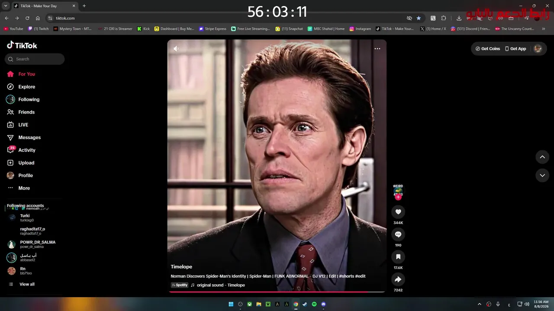The image size is (554, 311).
Task: Open the Kick bookmark
Action: [143, 29]
